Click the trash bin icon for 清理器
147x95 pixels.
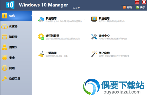point(4,37)
